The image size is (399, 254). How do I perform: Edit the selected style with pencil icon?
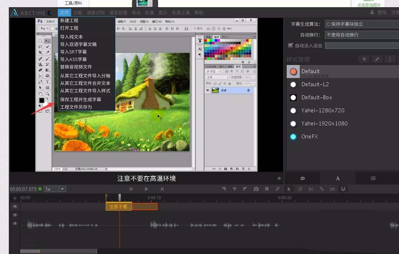point(377,59)
